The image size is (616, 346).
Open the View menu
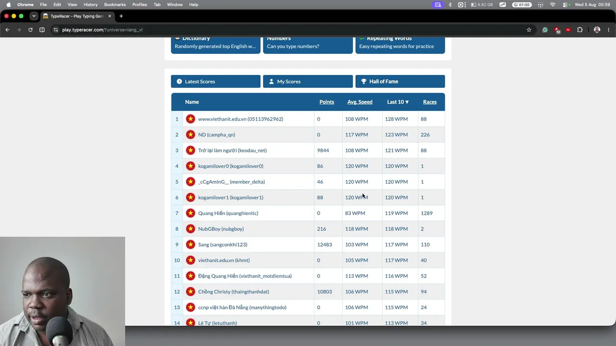[x=72, y=4]
